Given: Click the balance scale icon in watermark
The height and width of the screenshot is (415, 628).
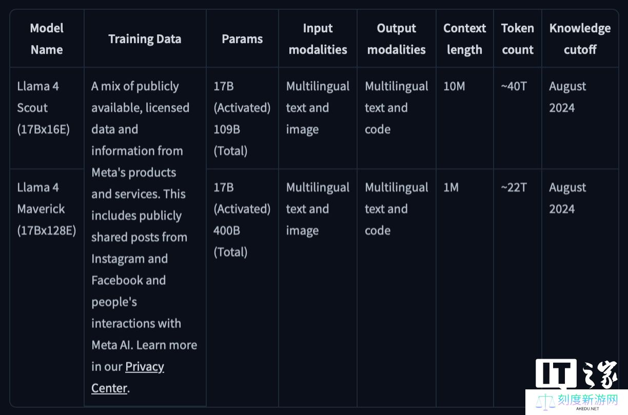Looking at the screenshot, I should point(544,402).
